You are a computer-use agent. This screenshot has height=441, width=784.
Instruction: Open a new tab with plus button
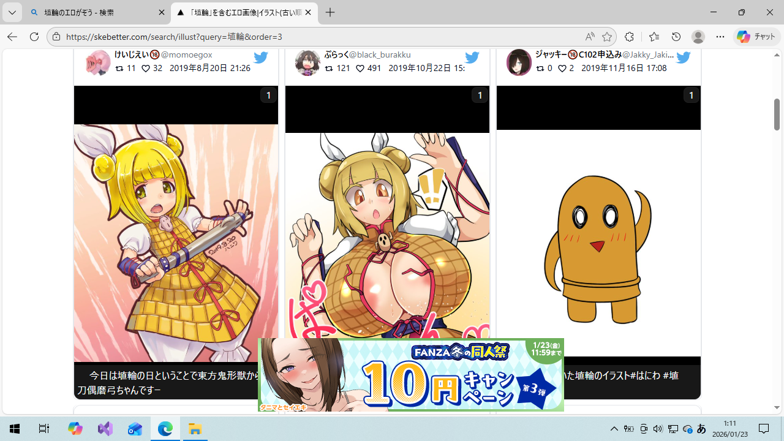click(330, 13)
